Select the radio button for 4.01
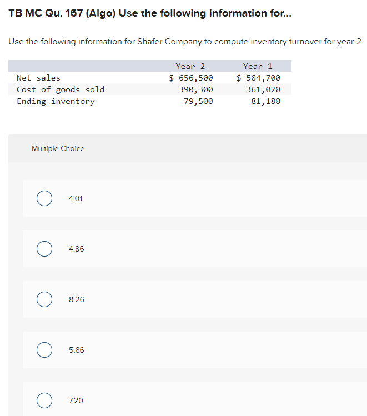Image resolution: width=367 pixels, height=416 pixels. click(44, 198)
